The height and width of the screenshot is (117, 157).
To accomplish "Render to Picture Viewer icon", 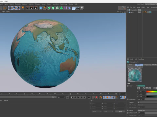I will [x=31, y=8].
